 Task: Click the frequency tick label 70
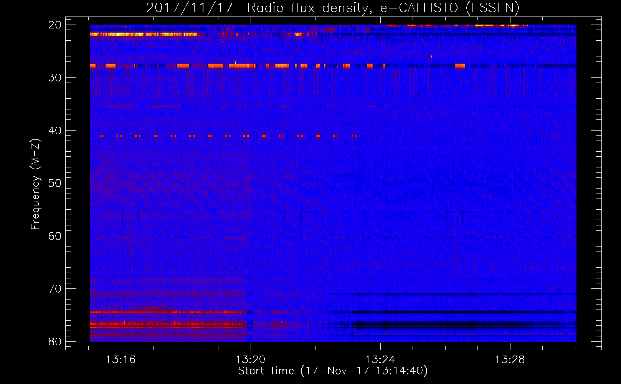(55, 289)
